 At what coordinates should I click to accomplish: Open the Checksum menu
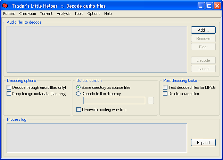[27, 14]
